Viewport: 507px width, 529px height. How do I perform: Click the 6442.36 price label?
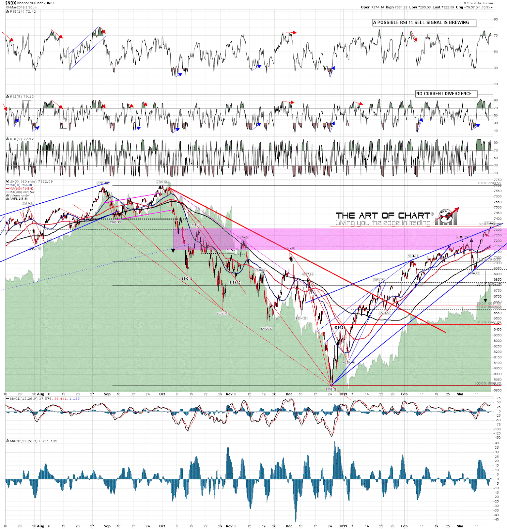click(266, 329)
